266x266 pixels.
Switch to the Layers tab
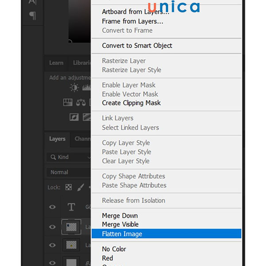(x=57, y=139)
